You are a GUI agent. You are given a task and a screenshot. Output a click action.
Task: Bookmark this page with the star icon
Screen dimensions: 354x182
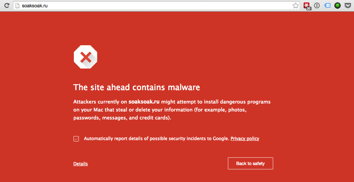[x=295, y=6]
